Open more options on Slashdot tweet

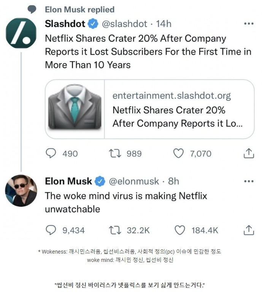click(249, 24)
